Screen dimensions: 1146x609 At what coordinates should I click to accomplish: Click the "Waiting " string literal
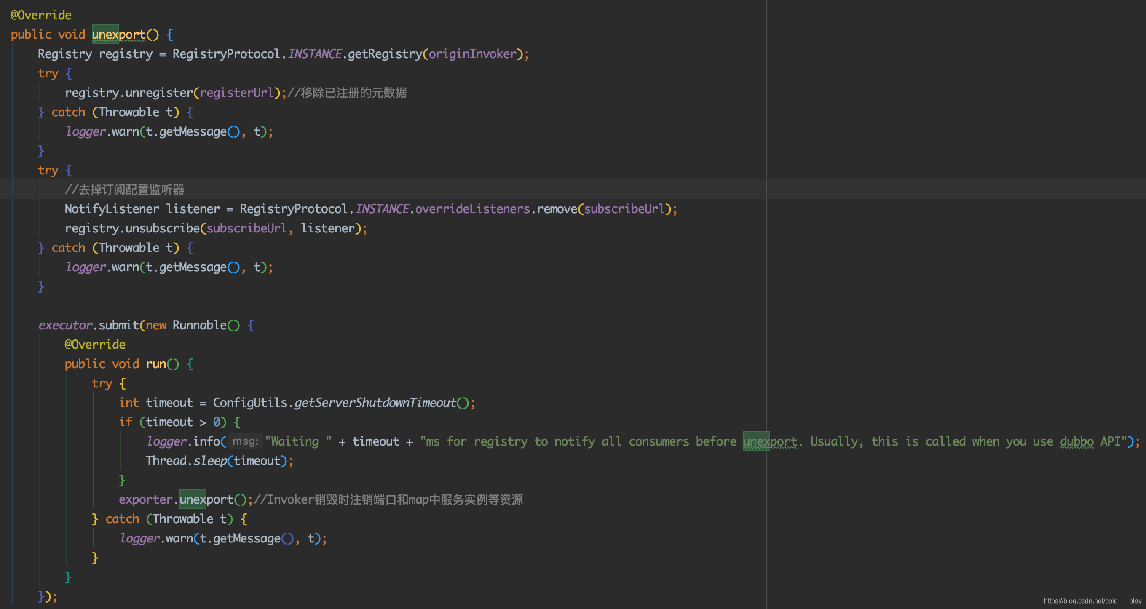click(x=298, y=442)
